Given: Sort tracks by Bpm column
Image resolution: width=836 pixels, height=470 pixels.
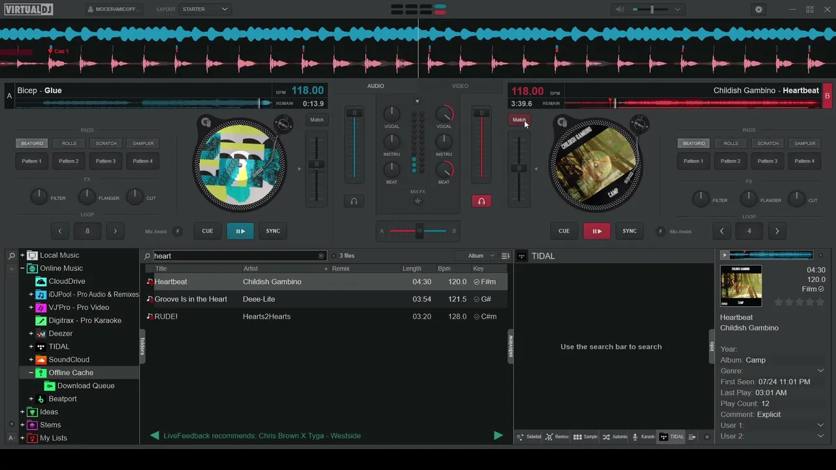Looking at the screenshot, I should click(x=444, y=268).
